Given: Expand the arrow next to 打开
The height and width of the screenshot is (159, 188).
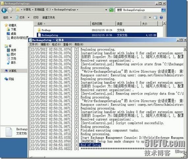Looking at the screenshot, I should 29,17.
